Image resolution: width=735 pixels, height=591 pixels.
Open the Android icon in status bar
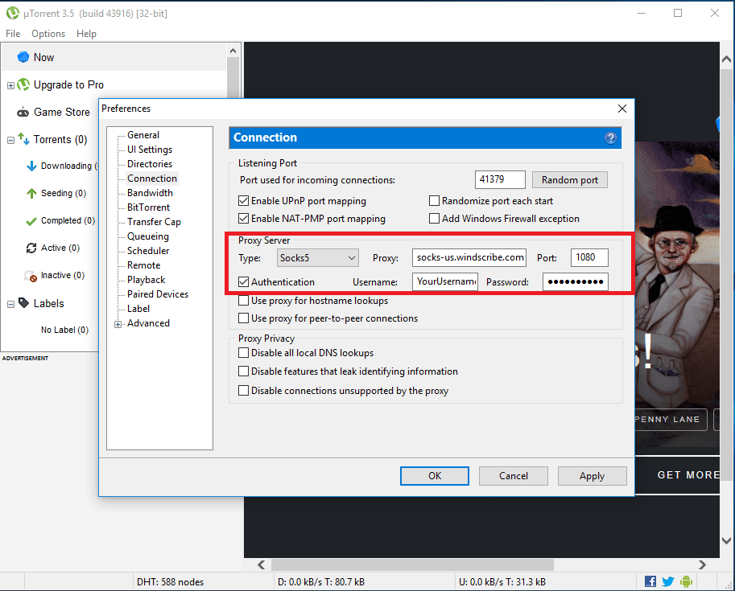[x=686, y=581]
